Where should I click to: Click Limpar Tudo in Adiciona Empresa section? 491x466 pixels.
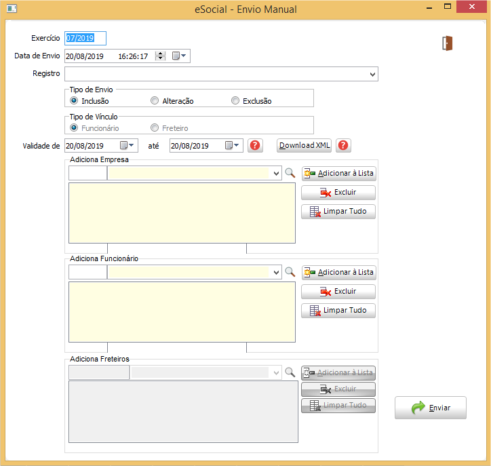point(338,212)
